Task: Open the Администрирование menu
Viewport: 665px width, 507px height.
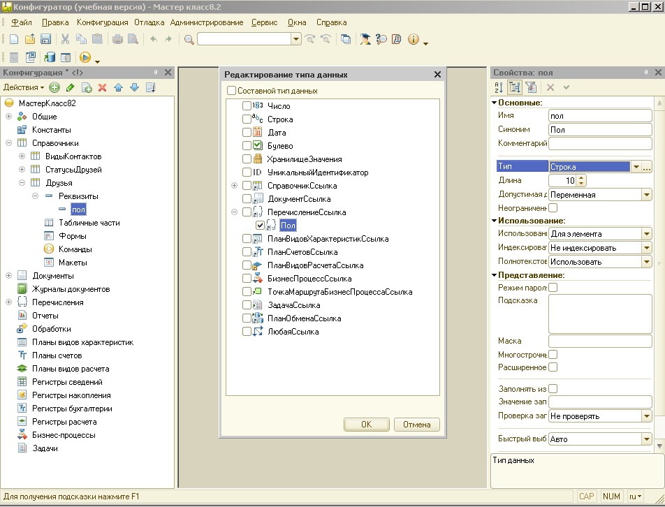Action: point(206,22)
